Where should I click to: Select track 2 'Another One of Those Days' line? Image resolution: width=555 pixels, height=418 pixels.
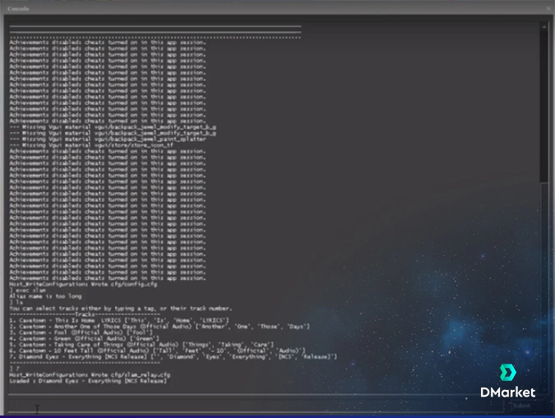pyautogui.click(x=160, y=326)
